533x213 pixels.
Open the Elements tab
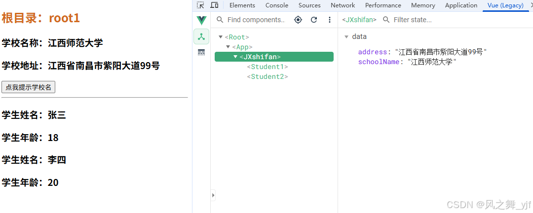pyautogui.click(x=242, y=5)
